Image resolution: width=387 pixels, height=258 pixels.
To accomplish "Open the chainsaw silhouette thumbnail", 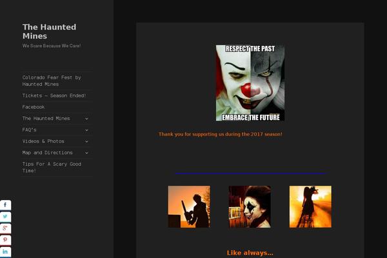I will click(x=189, y=206).
